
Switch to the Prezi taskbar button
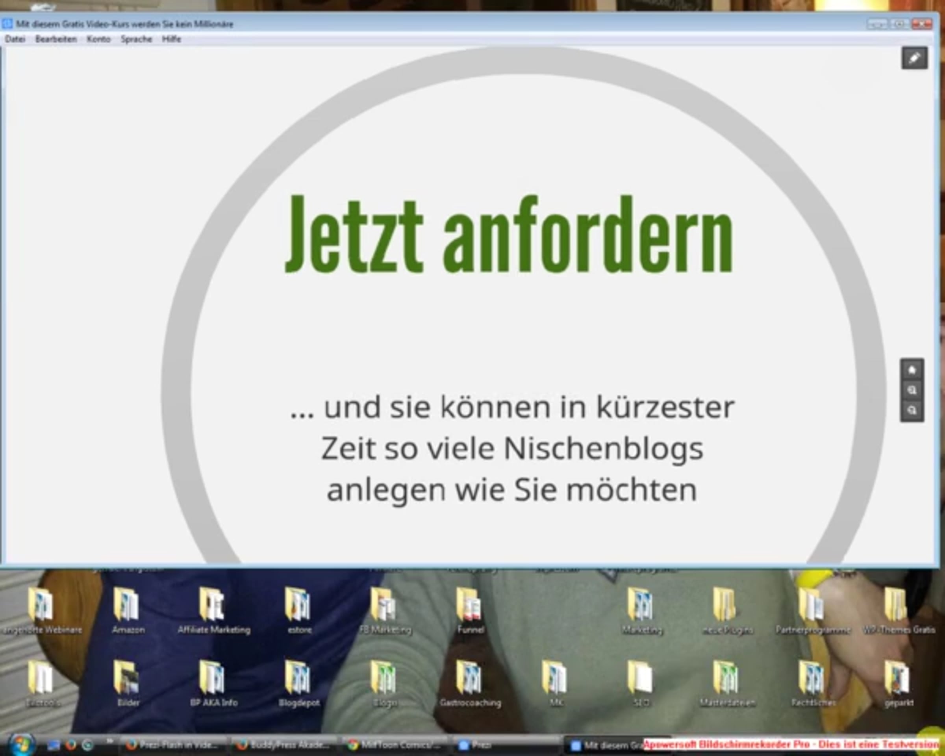click(x=476, y=745)
